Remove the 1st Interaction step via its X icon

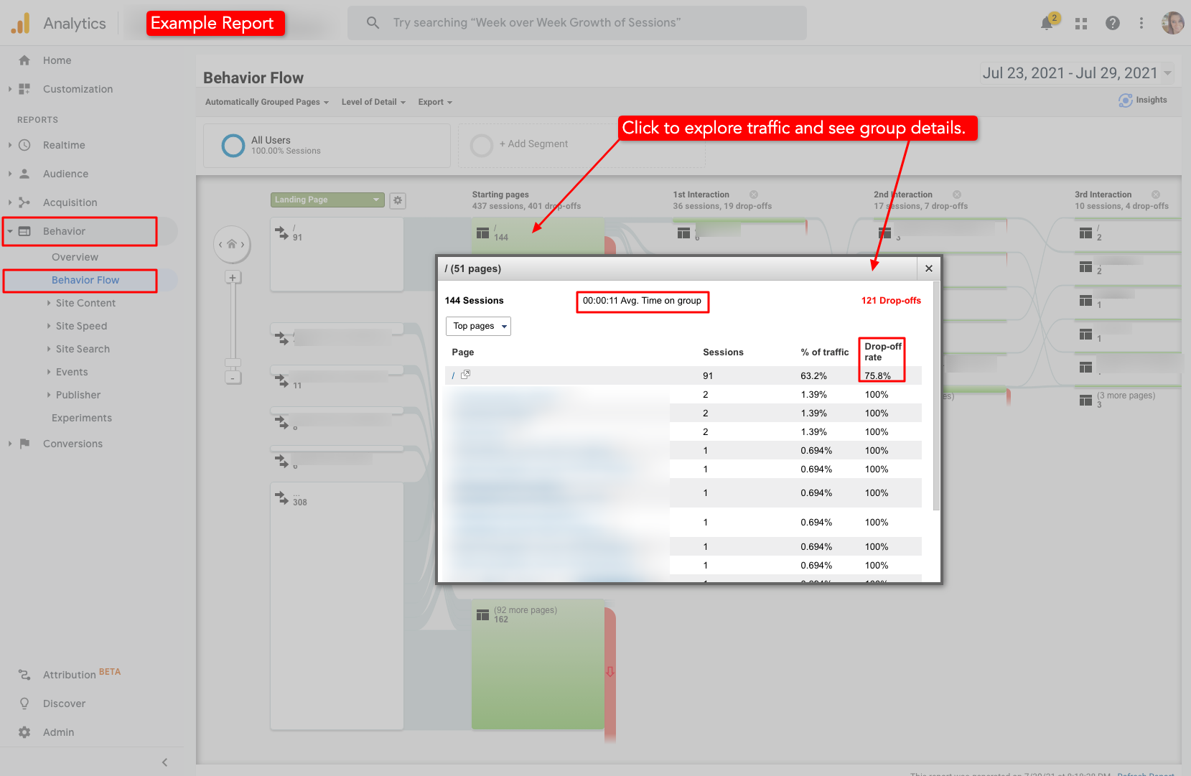tap(753, 194)
